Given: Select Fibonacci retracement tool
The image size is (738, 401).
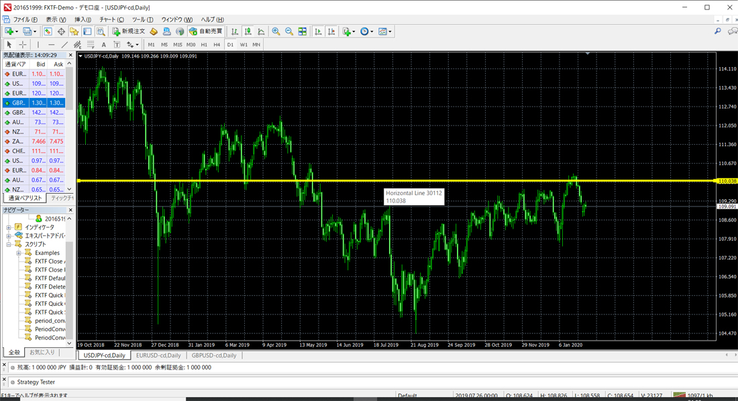Looking at the screenshot, I should (x=91, y=45).
